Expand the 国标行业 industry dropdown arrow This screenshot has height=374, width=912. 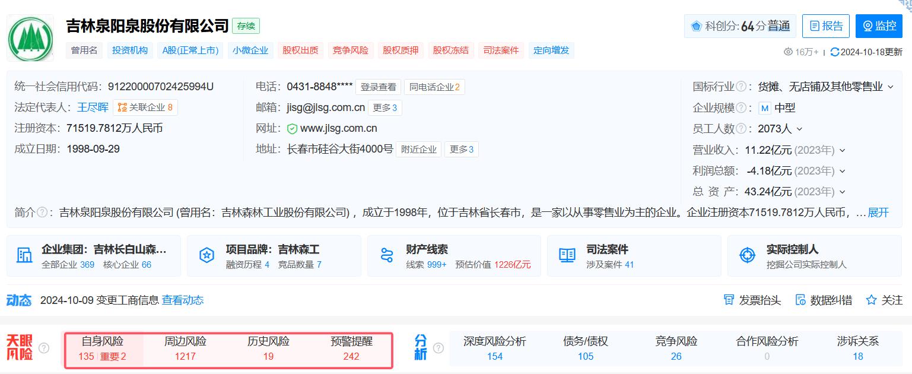click(890, 87)
